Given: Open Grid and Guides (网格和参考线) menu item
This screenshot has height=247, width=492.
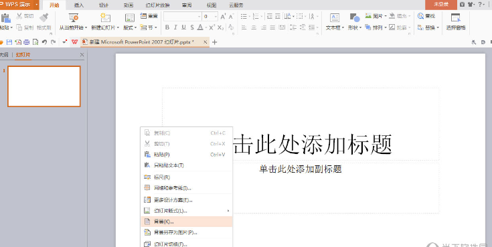Looking at the screenshot, I should [187, 188].
